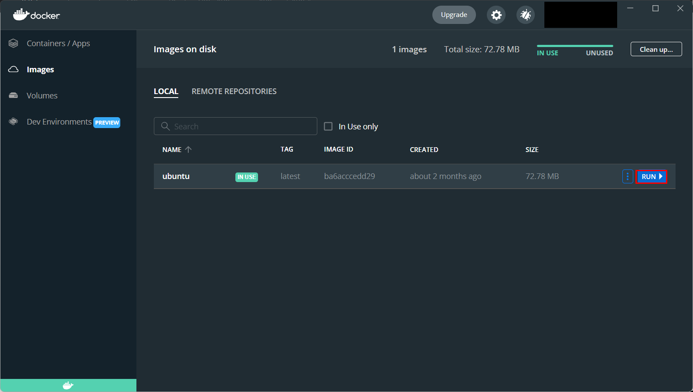Click the '1 images' count text
Screen dimensions: 693x392
pyautogui.click(x=409, y=49)
